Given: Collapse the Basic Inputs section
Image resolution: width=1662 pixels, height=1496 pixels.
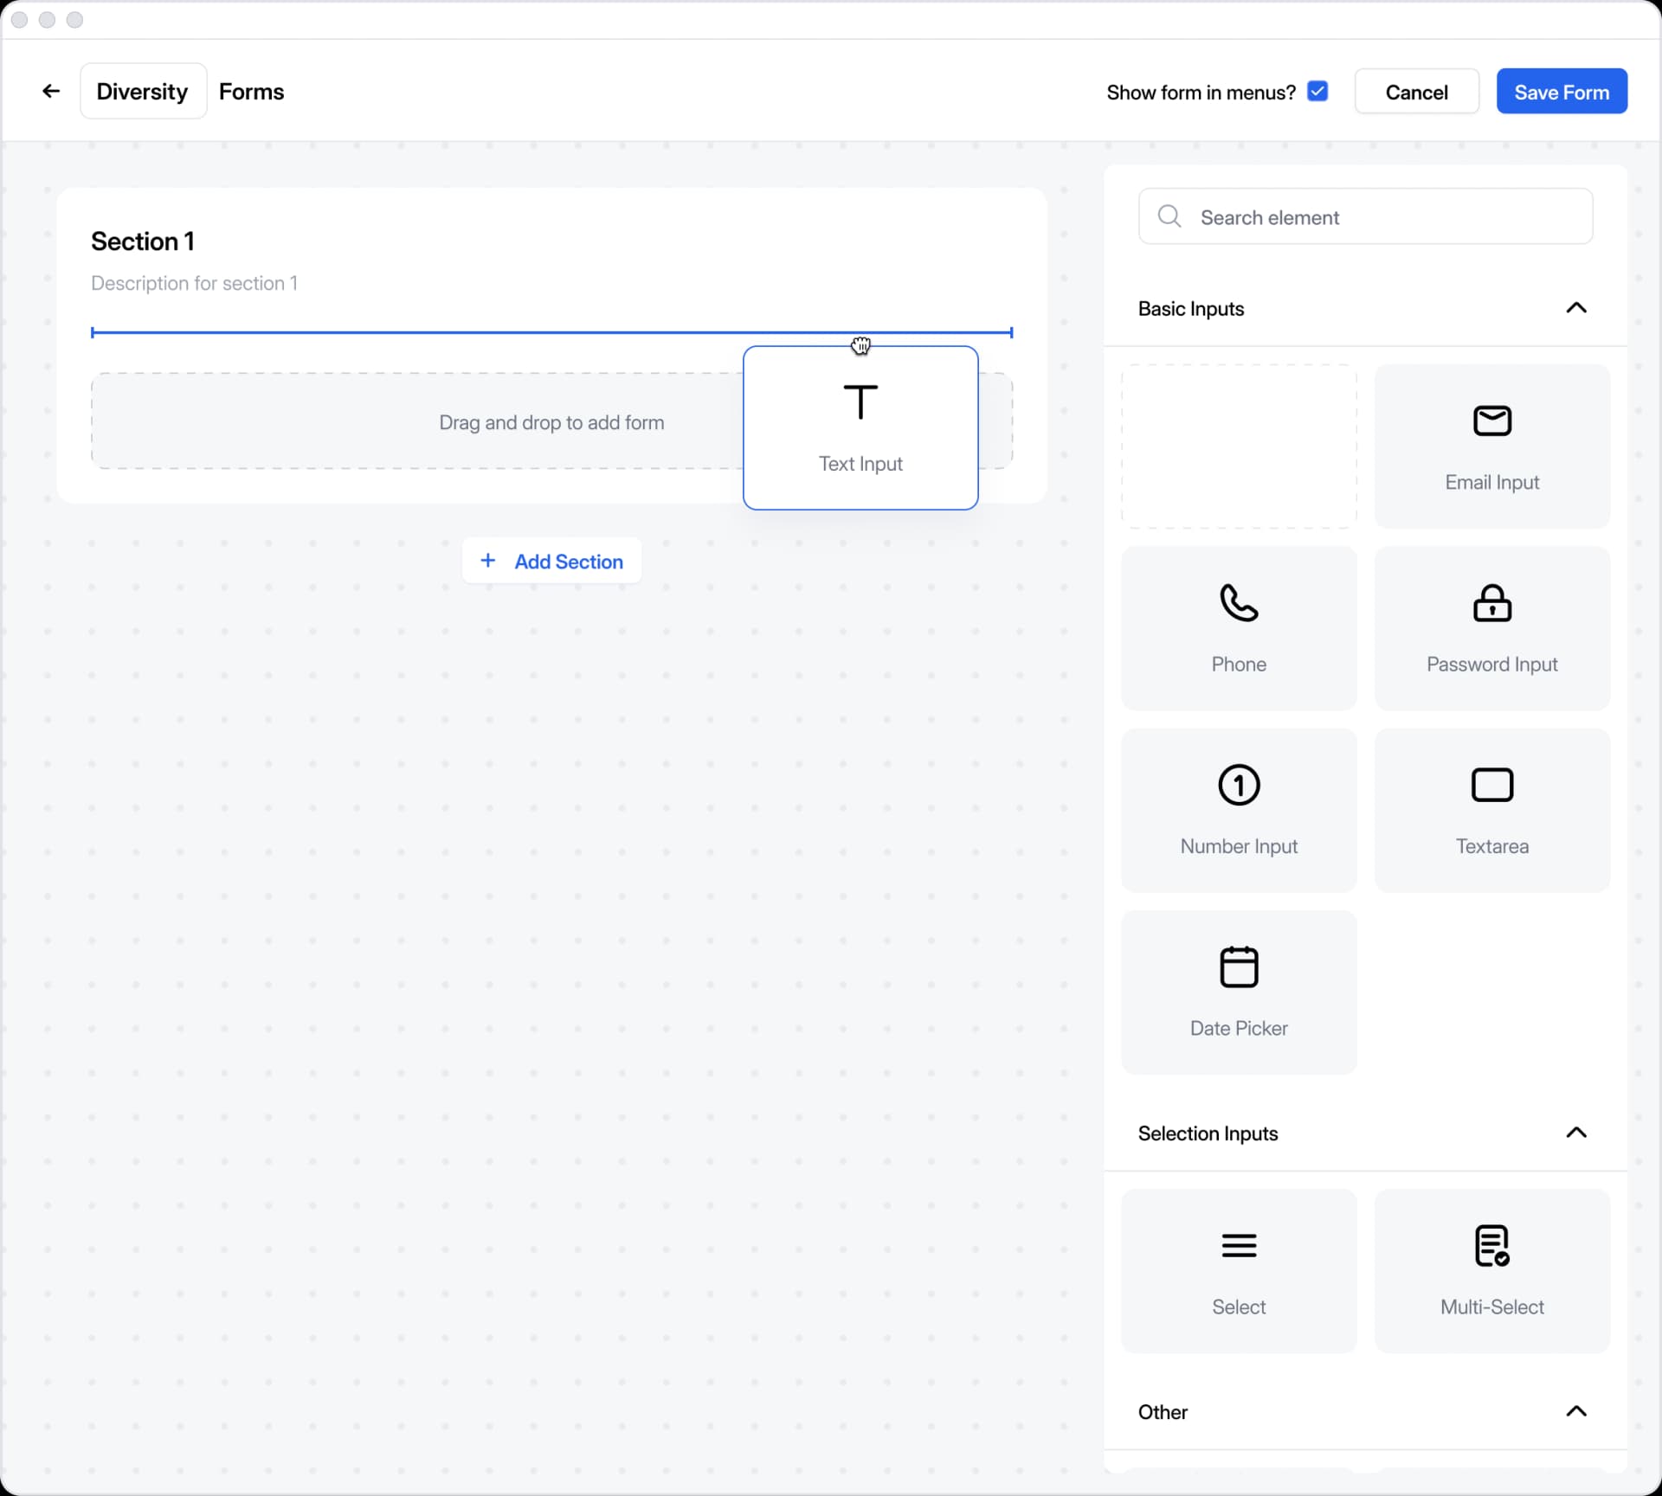Looking at the screenshot, I should click(1575, 308).
